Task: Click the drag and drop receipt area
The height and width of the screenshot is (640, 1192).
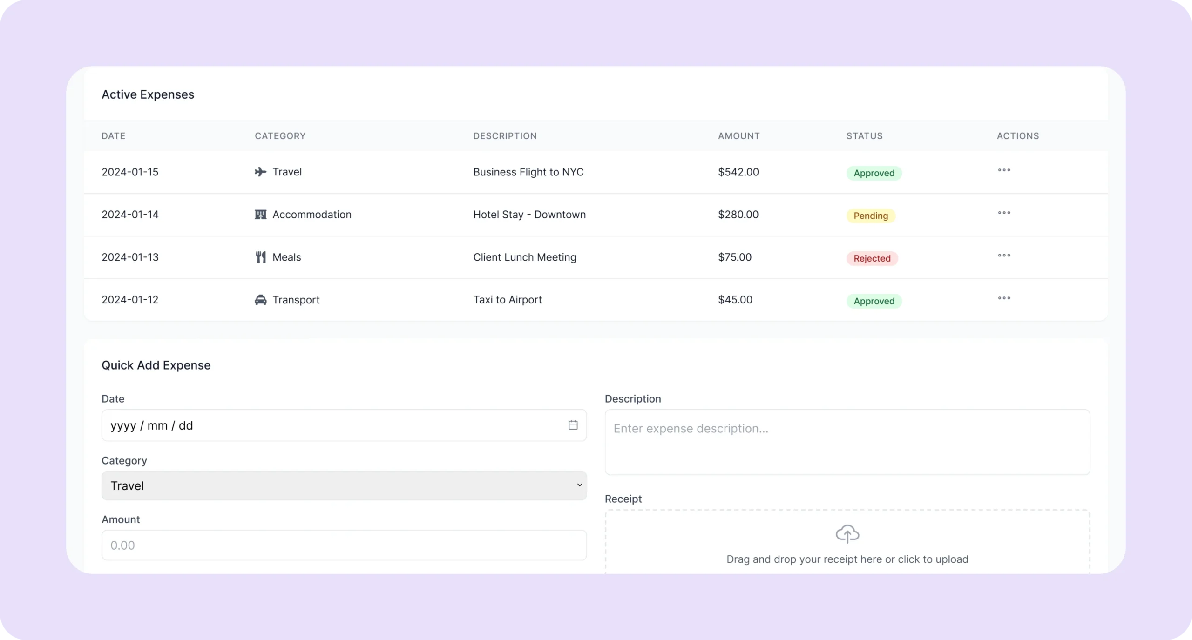Action: coord(847,559)
